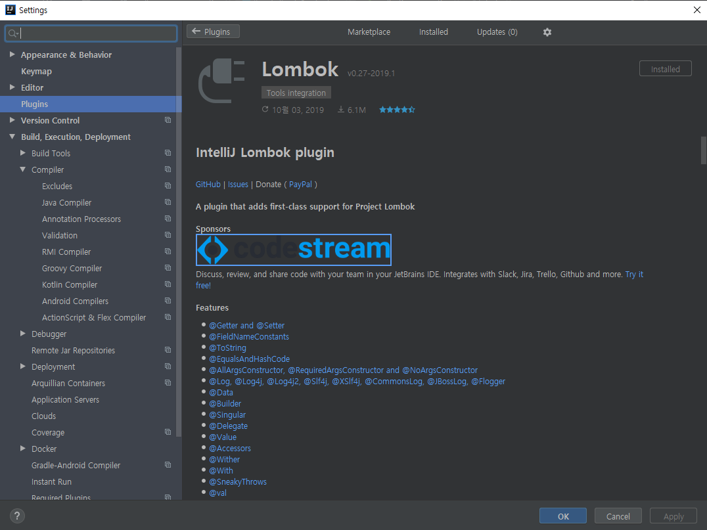
Task: Expand the Debugger arrow
Action: 22,334
